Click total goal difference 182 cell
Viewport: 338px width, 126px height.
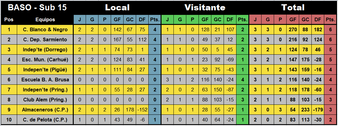[x=318, y=30]
